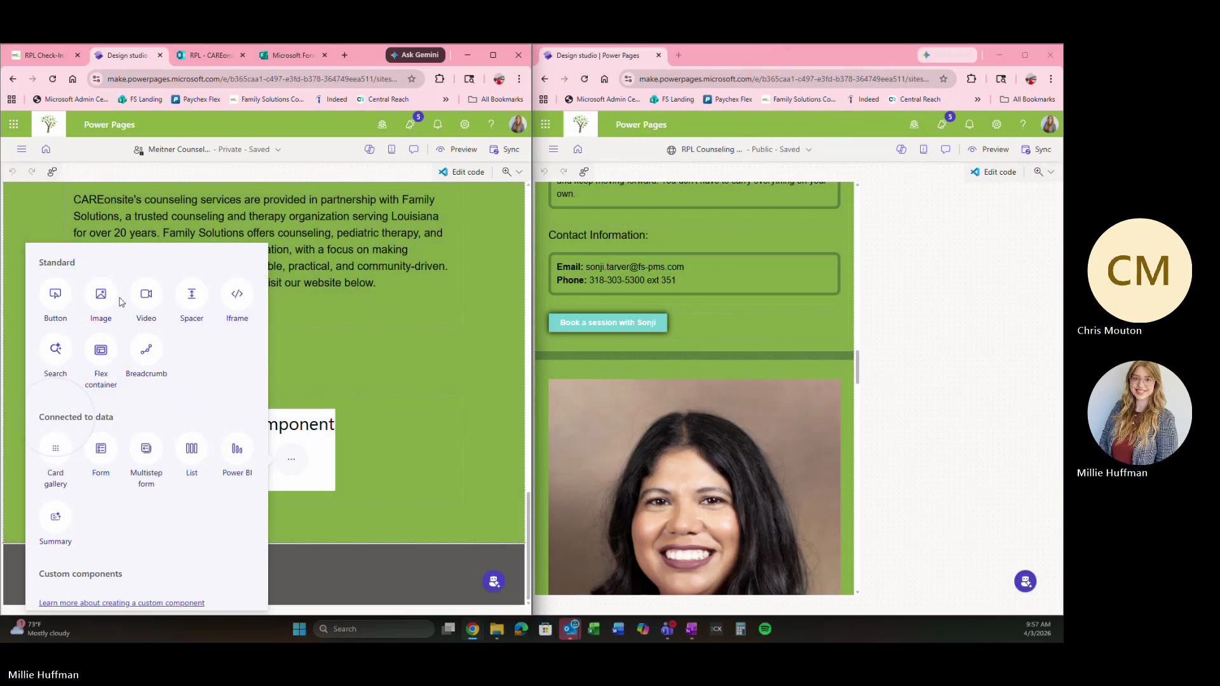
Task: Open help question mark in left window
Action: tap(491, 124)
